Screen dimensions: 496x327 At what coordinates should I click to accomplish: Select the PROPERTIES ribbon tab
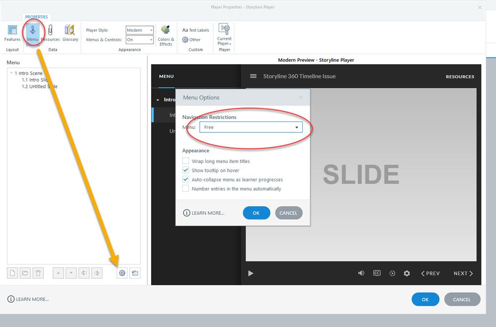click(36, 17)
